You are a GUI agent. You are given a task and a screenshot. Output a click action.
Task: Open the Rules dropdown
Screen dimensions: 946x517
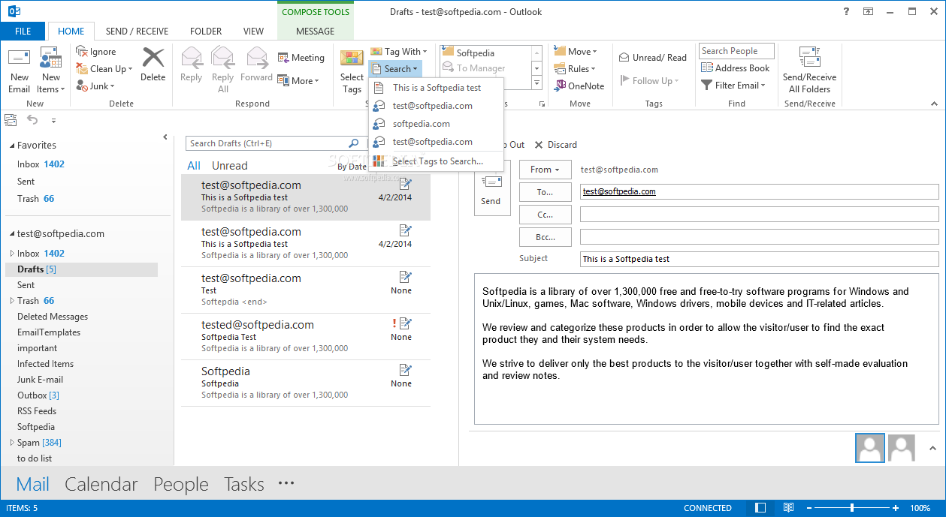[x=575, y=69]
